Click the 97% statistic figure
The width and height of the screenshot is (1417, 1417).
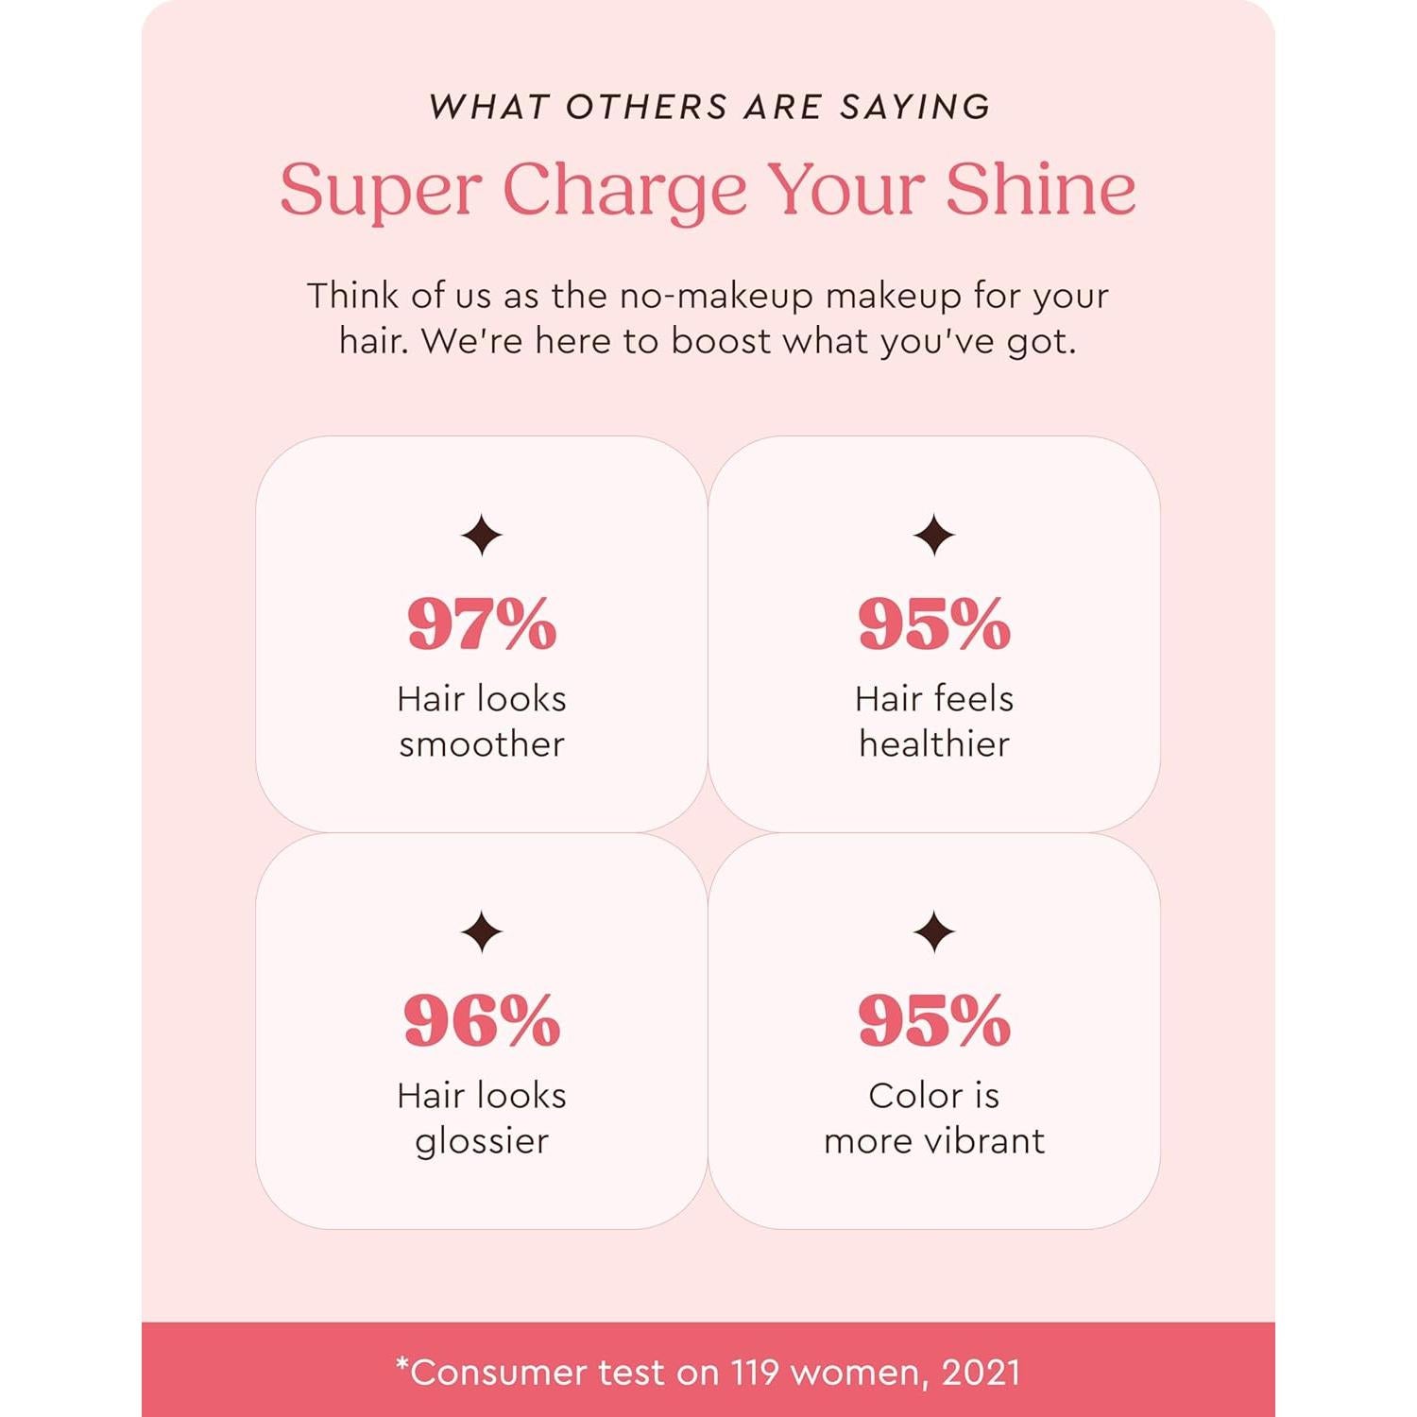(x=482, y=624)
